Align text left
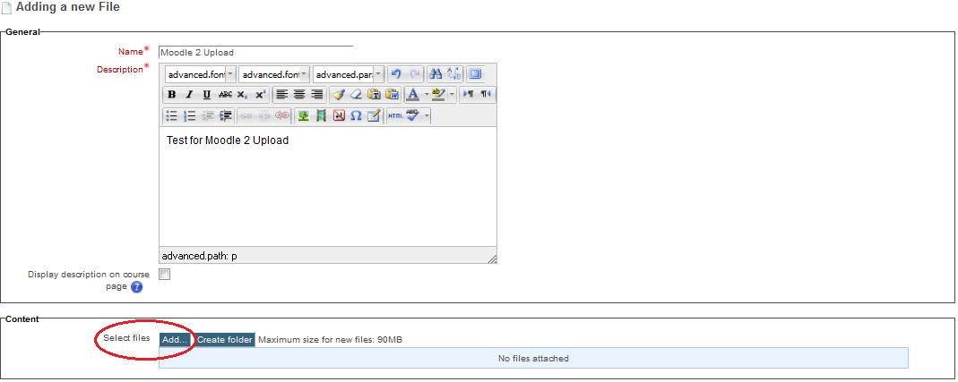Viewport: 958px width, 382px height. (x=281, y=95)
